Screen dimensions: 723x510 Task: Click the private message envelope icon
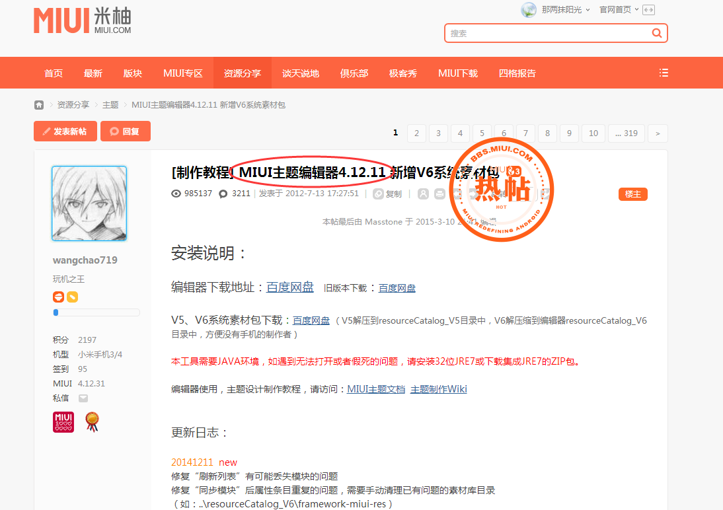[x=83, y=398]
